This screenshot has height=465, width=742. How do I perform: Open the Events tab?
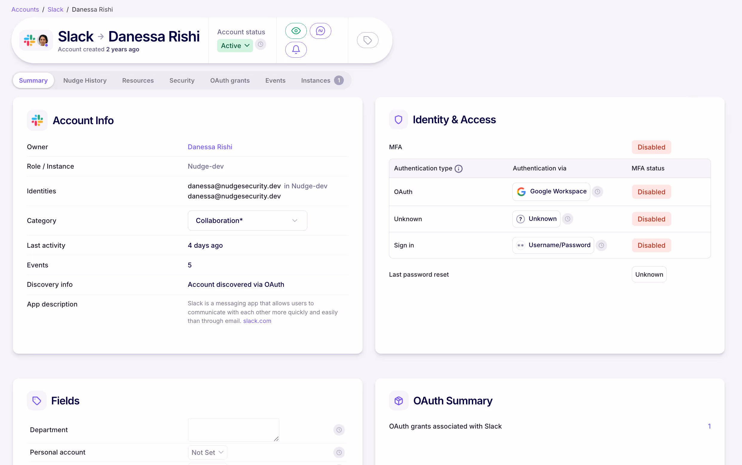(275, 81)
